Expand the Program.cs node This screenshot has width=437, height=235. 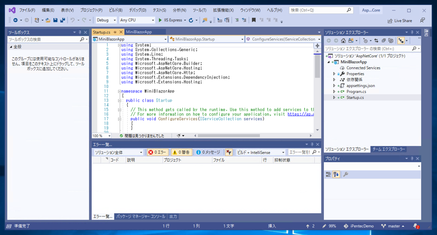click(334, 92)
